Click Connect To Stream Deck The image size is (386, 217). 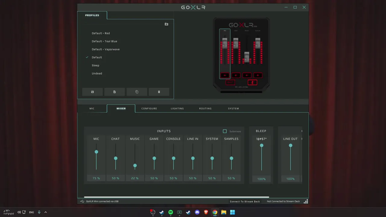point(245,201)
